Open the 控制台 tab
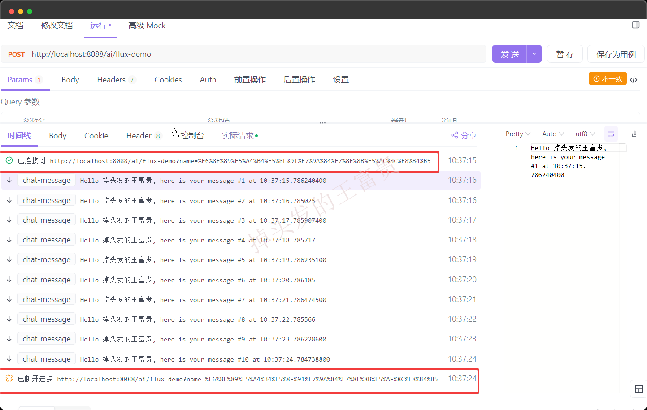Image resolution: width=647 pixels, height=410 pixels. (192, 136)
